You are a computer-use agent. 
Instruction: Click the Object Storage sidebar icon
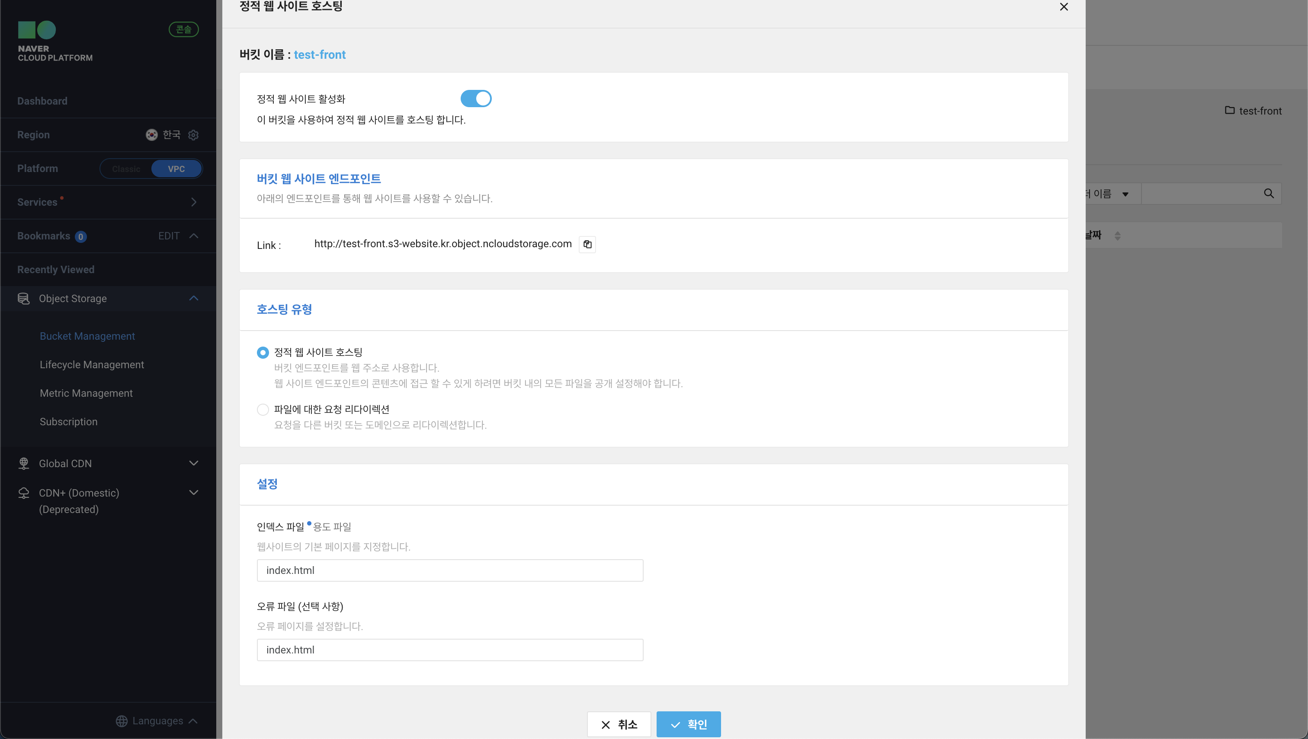(23, 299)
